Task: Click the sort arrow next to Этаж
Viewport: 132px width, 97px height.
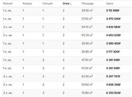Action: (x=71, y=4)
